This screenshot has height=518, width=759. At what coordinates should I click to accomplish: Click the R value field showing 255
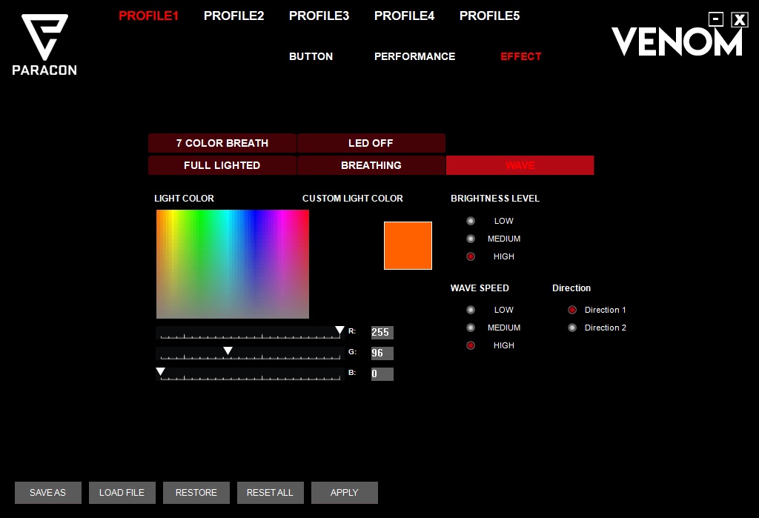pos(382,333)
